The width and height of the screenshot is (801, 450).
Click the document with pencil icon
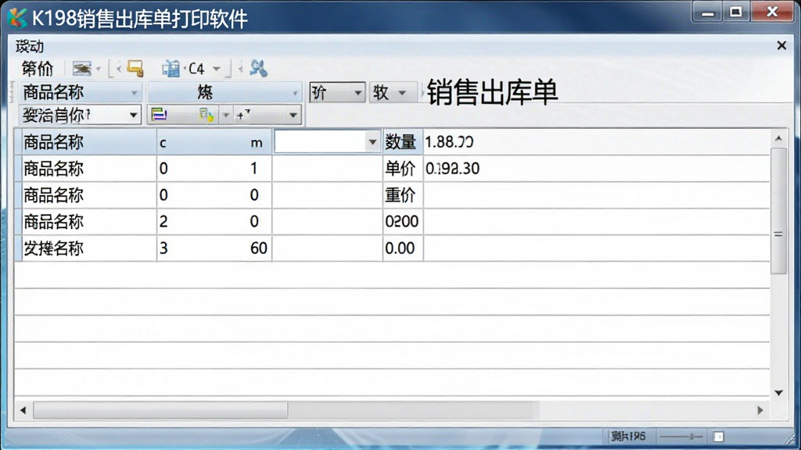click(x=207, y=115)
